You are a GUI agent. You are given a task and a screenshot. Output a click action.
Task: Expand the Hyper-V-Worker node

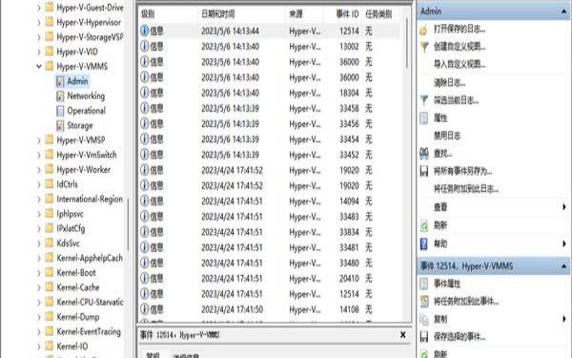pyautogui.click(x=39, y=170)
